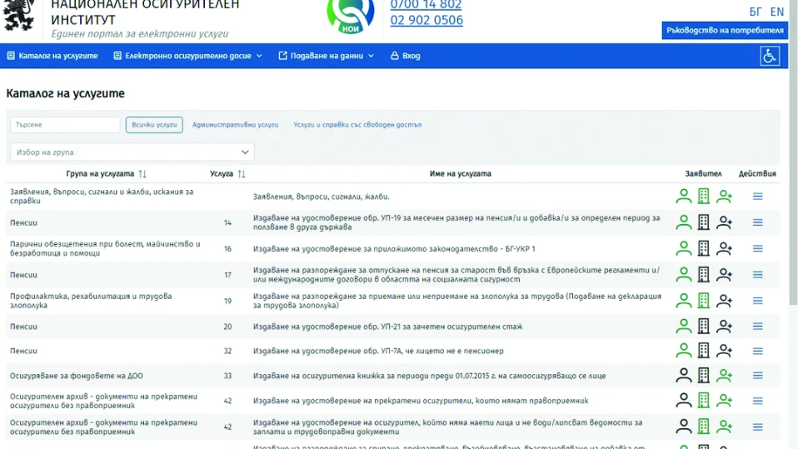Click the person icon in row 14
798x449 pixels.
[683, 222]
